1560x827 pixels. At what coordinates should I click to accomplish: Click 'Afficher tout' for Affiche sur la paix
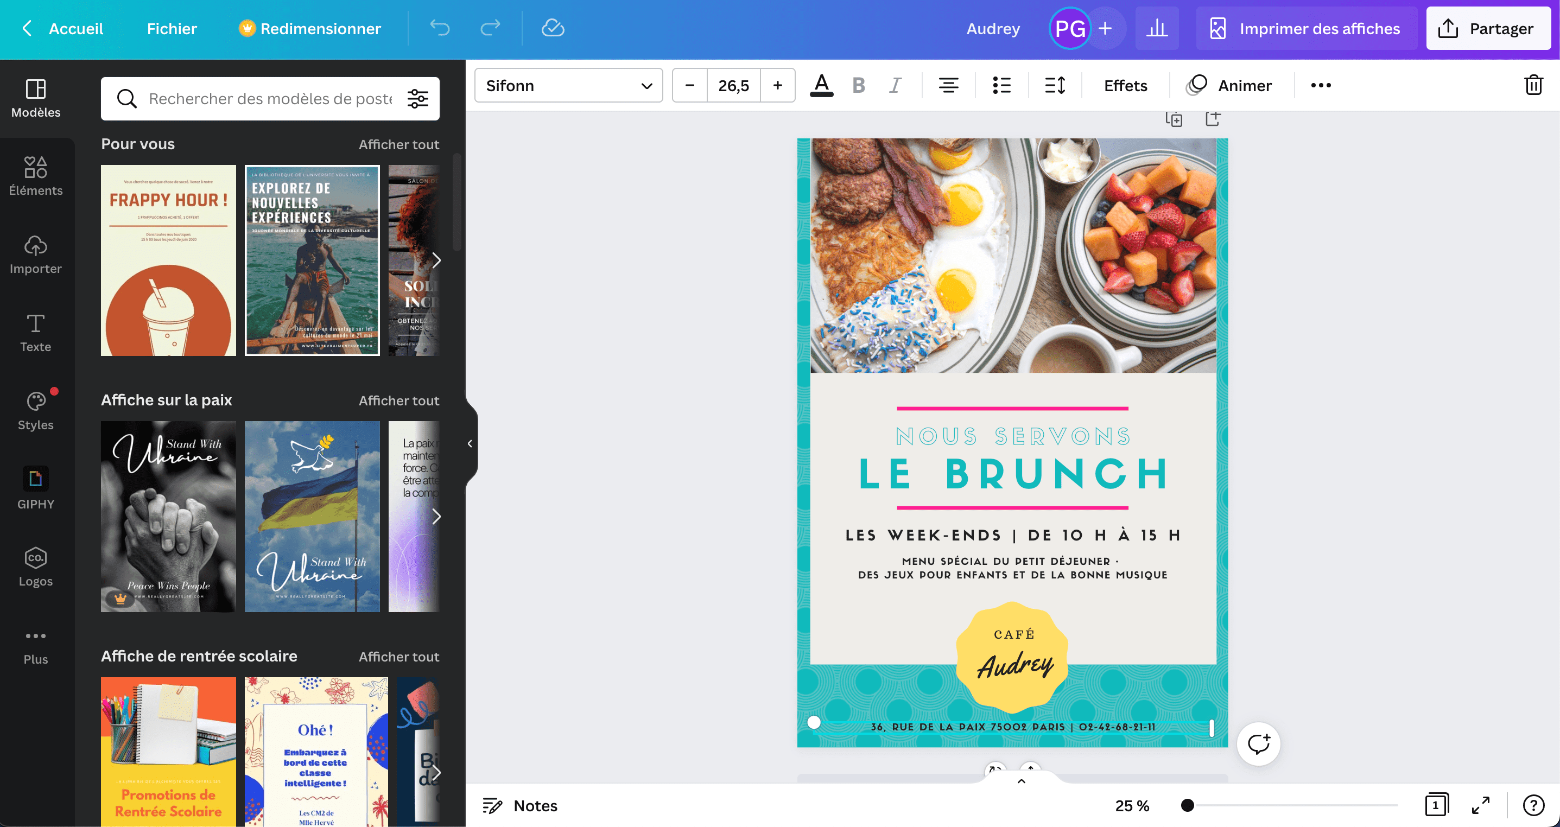click(x=398, y=400)
